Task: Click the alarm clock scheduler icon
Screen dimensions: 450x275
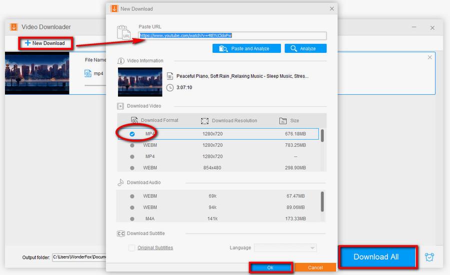Action: pyautogui.click(x=429, y=257)
